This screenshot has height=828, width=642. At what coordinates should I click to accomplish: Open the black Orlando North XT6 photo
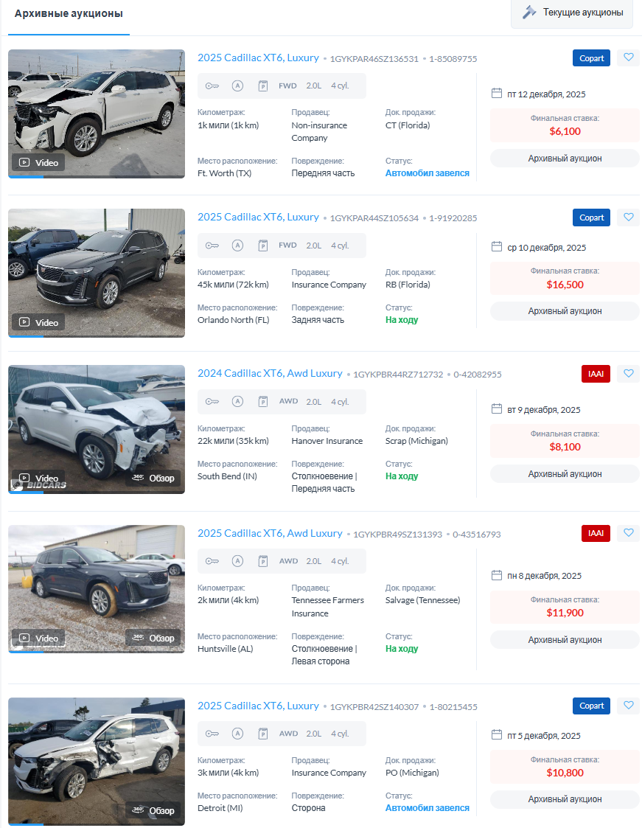(x=97, y=273)
